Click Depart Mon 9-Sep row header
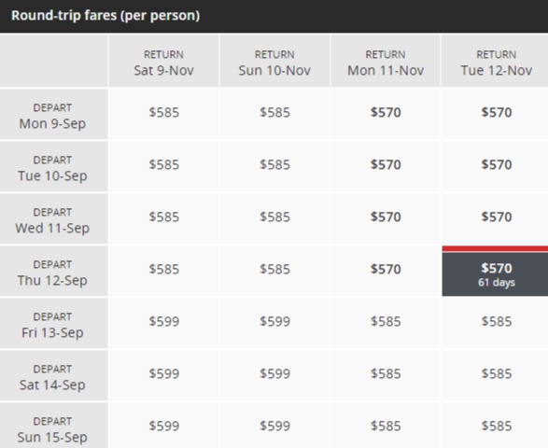 53,114
